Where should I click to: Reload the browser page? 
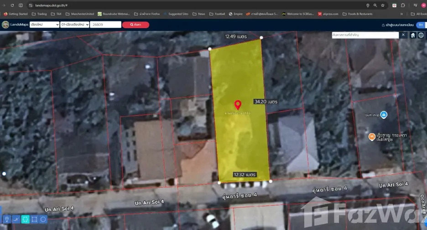12,5
